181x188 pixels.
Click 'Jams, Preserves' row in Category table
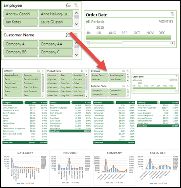click(25, 108)
